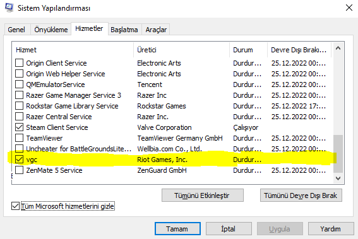Enable the Origin Client Service checkbox
The height and width of the screenshot is (239, 358).
pyautogui.click(x=19, y=62)
